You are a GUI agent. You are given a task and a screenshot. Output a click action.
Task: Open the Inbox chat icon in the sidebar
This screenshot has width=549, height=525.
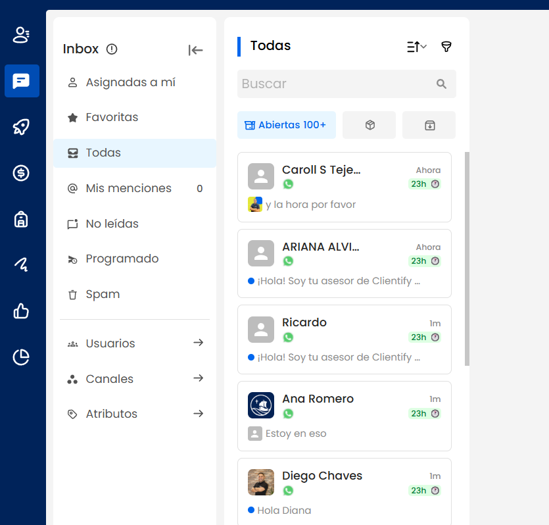[22, 81]
